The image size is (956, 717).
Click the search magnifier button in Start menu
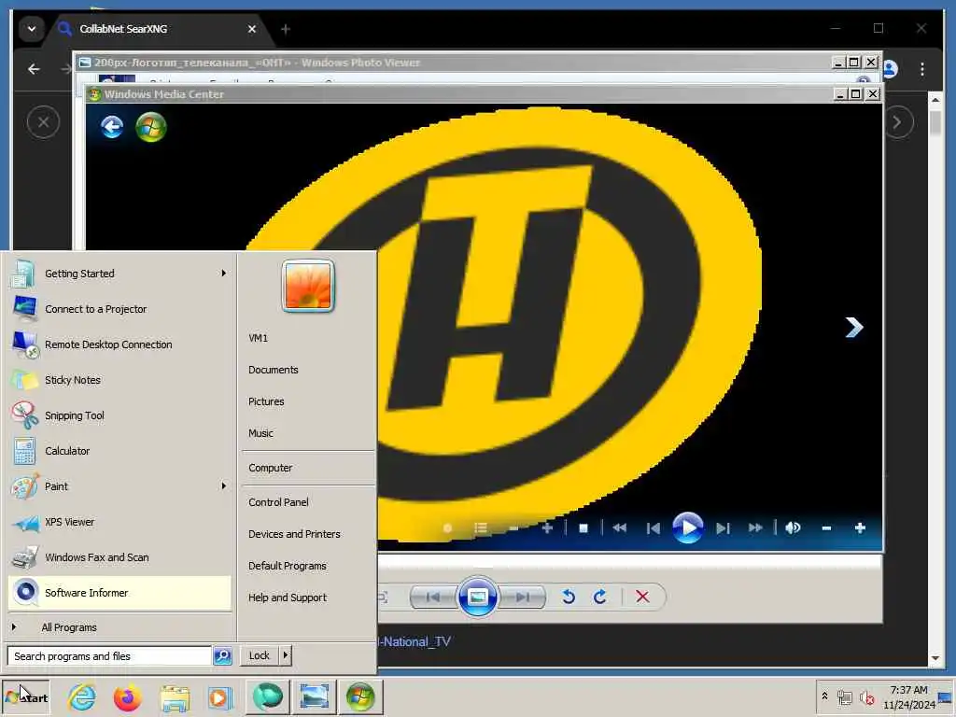click(222, 656)
